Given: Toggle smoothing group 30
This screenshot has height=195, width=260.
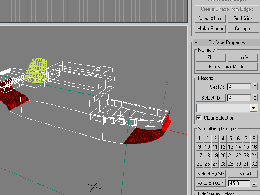Looking at the screenshot, I should point(238,164).
